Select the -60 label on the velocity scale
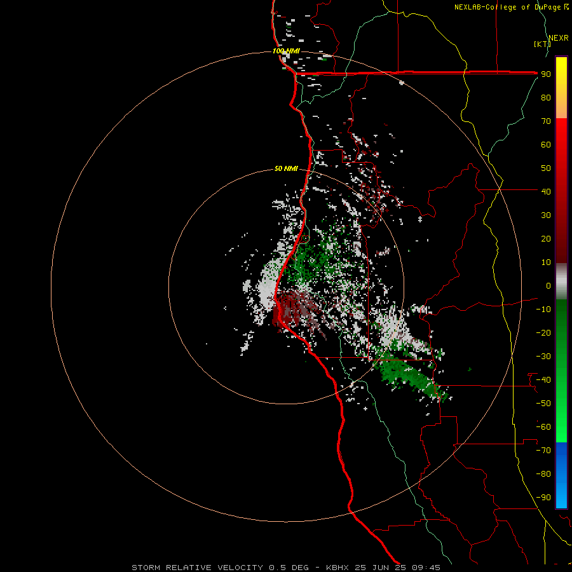This screenshot has width=572, height=572. point(543,427)
